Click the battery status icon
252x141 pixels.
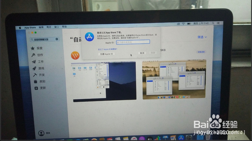point(189,24)
